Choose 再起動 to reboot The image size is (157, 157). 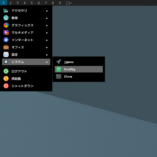26,78
